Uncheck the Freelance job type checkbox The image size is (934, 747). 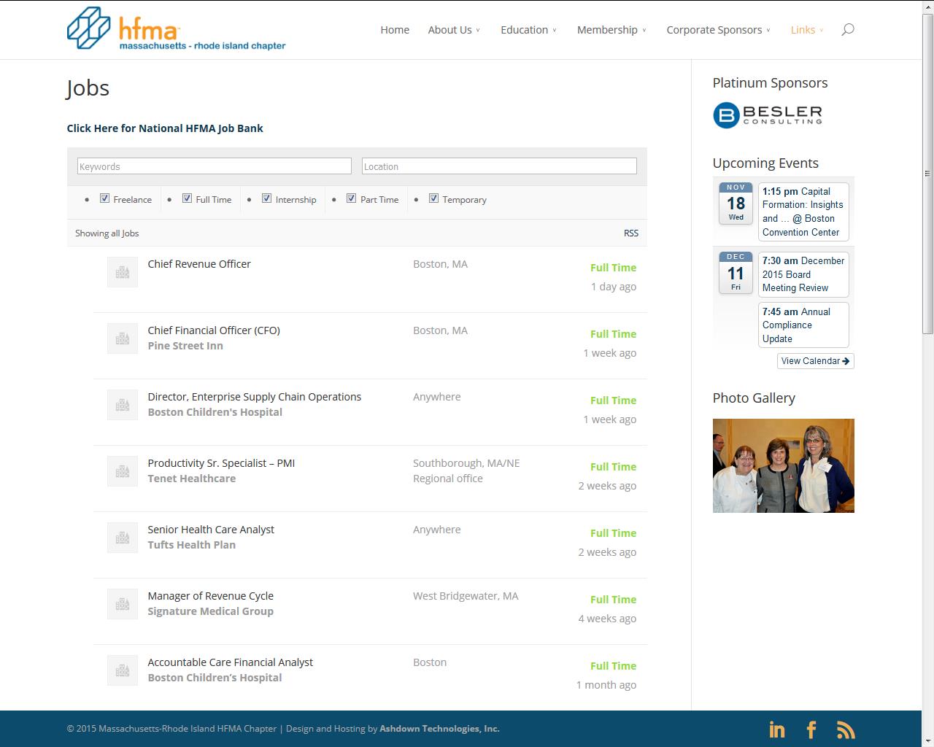click(x=105, y=198)
